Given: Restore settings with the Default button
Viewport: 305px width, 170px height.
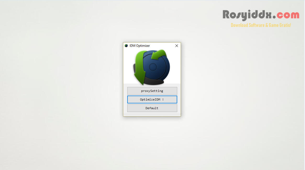Looking at the screenshot, I should (x=152, y=108).
